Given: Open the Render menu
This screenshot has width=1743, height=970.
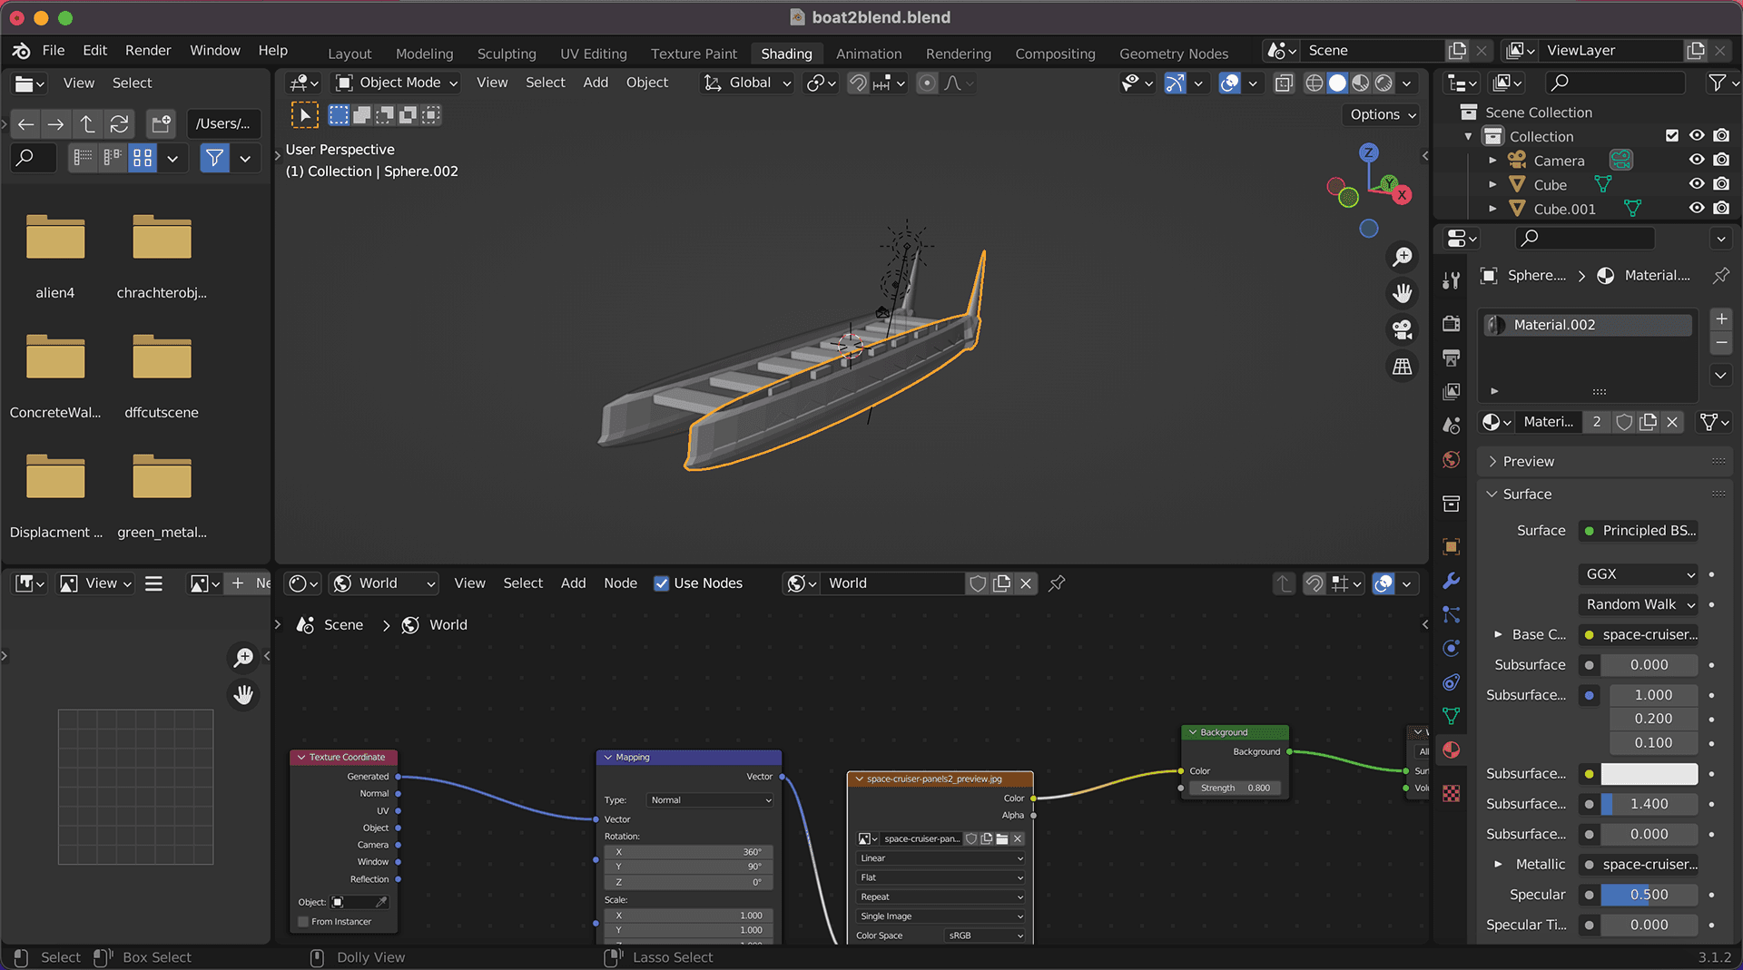Looking at the screenshot, I should (148, 50).
